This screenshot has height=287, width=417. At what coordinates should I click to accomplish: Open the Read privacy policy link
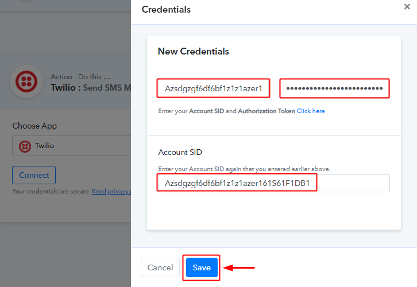pyautogui.click(x=111, y=191)
